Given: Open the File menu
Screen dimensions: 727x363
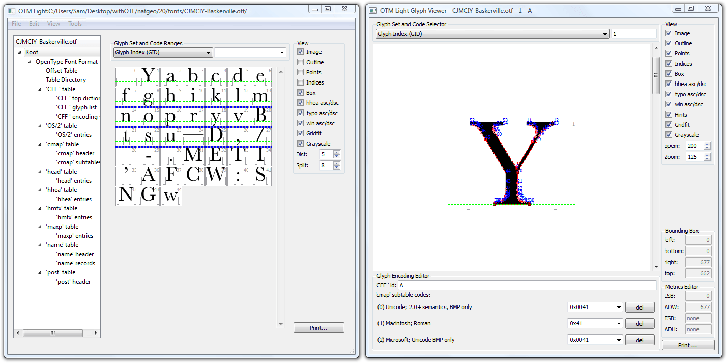Looking at the screenshot, I should pos(16,24).
